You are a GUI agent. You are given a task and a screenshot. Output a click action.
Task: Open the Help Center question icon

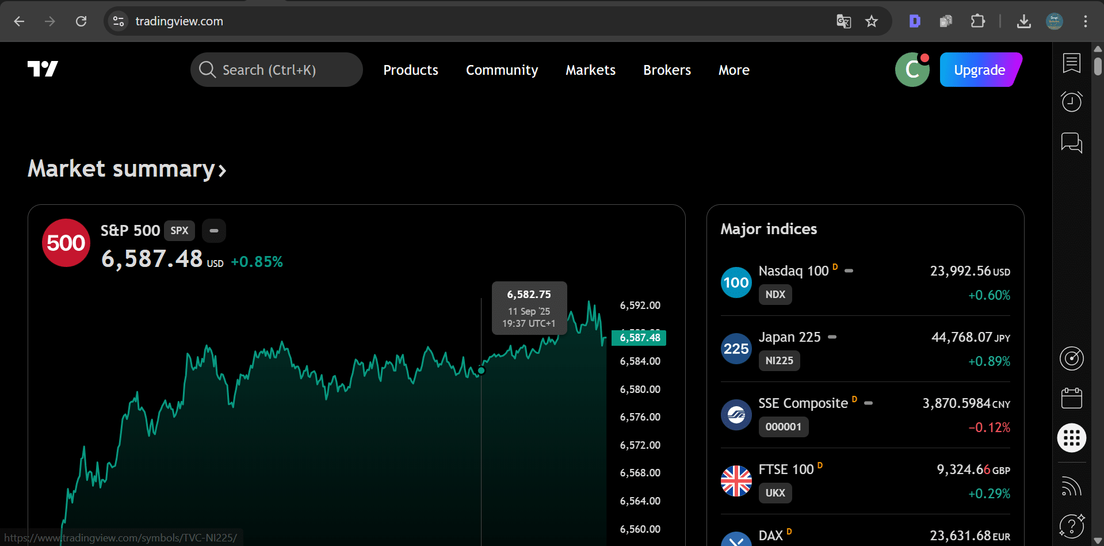point(1071,526)
